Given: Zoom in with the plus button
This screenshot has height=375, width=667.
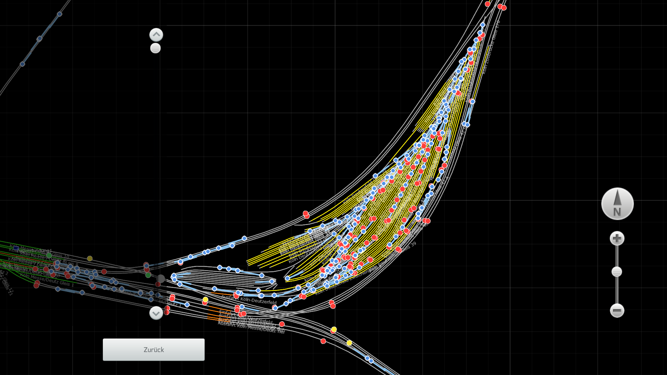Looking at the screenshot, I should (617, 239).
